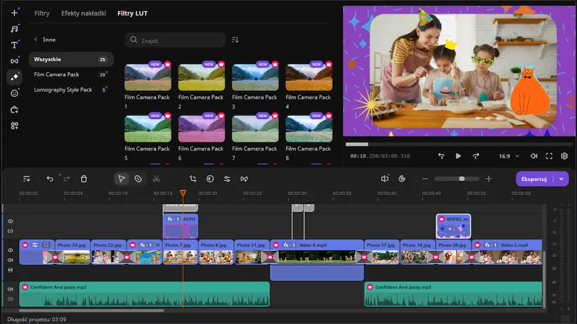Click the Eksportuj button
The image size is (577, 324).
[533, 179]
